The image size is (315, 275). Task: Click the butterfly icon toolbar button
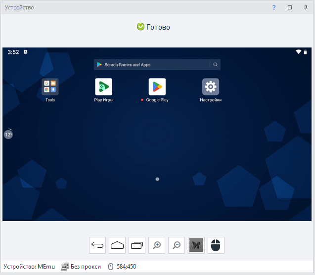(x=196, y=245)
